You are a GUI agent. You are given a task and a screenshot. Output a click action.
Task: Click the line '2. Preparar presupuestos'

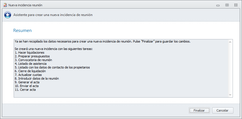point(32,56)
